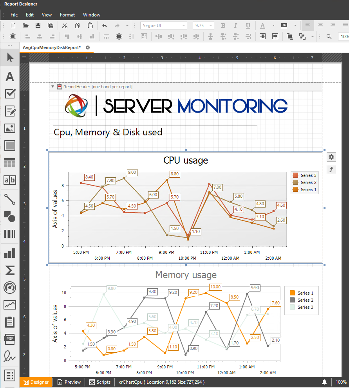
Task: Click the notification bell in status bar
Action: click(324, 382)
